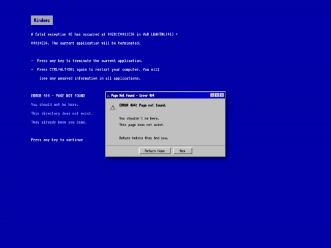Click 'You should not be here.' text
The width and height of the screenshot is (331, 248).
click(55, 105)
